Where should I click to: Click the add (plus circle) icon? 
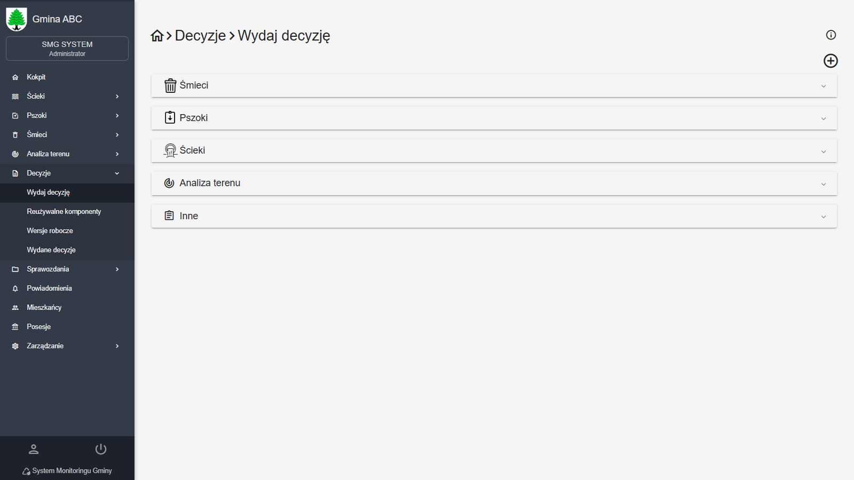coord(831,61)
